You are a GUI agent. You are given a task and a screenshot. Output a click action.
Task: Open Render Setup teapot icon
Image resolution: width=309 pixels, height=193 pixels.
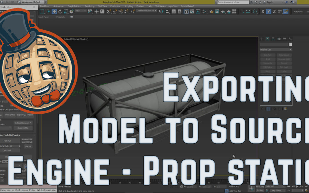(x=211, y=12)
